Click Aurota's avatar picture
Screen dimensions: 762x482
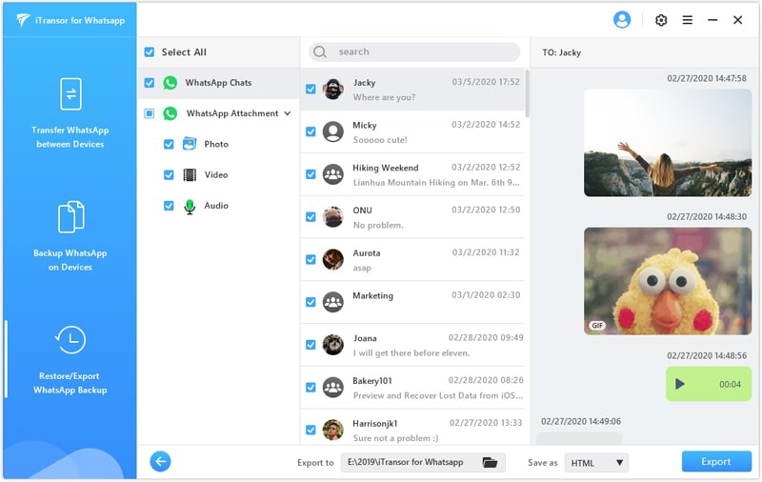(x=332, y=259)
